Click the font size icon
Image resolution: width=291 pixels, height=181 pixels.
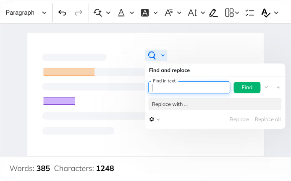point(192,13)
